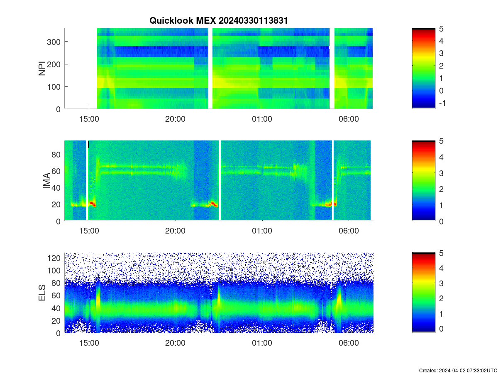498x374 pixels.
Task: Select the ELS y-axis label
Action: pos(42,293)
